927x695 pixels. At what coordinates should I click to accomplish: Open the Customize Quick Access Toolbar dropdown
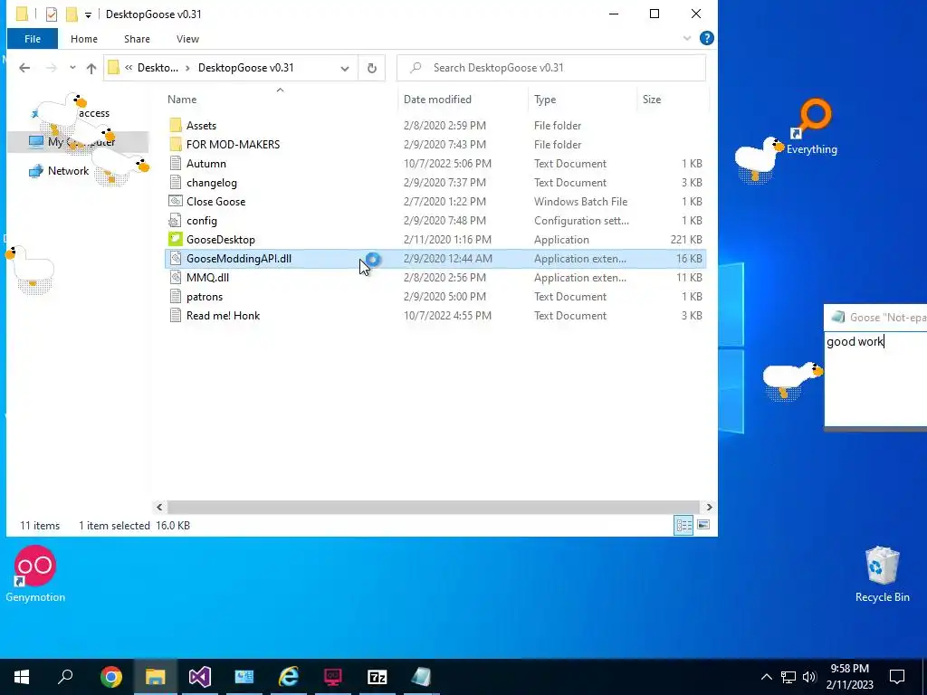click(x=88, y=14)
